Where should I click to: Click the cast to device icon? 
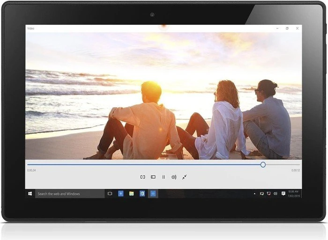142,177
